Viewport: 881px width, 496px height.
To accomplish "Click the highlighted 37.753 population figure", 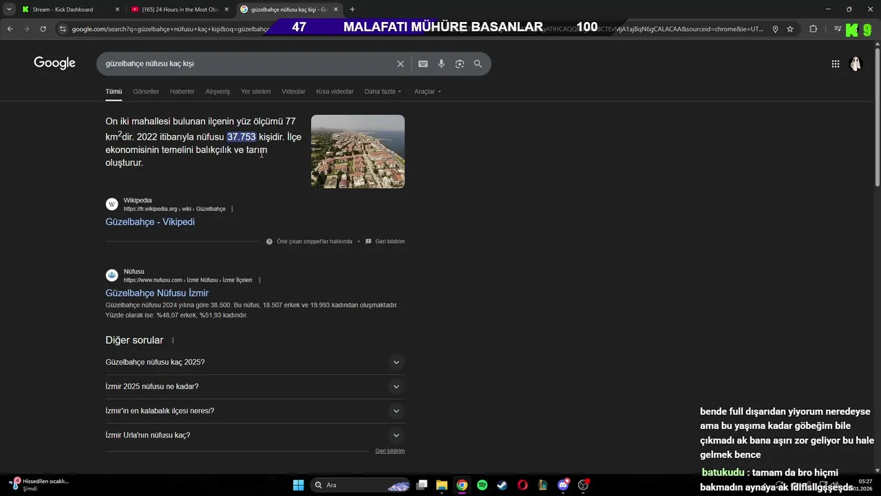I will (242, 137).
